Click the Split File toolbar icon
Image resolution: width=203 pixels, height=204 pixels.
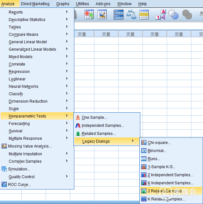click(x=119, y=15)
